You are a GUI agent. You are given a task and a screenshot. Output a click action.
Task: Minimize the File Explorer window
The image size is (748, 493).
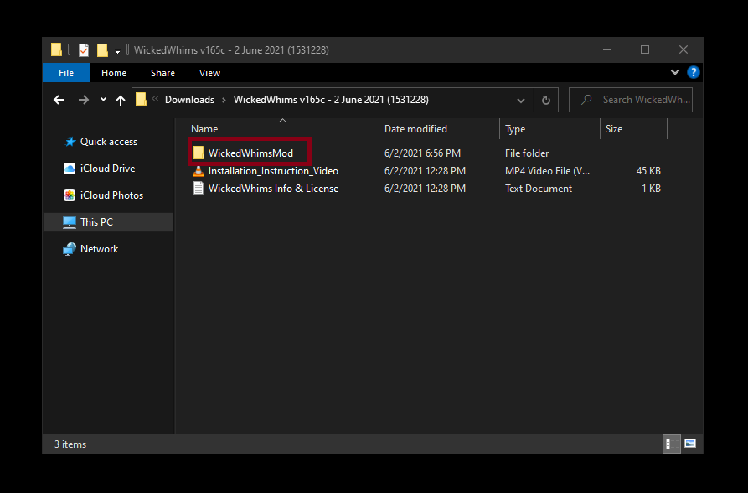click(606, 49)
